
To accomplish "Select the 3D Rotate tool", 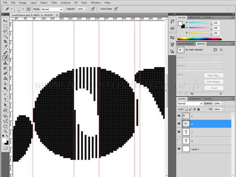I will tap(5, 116).
